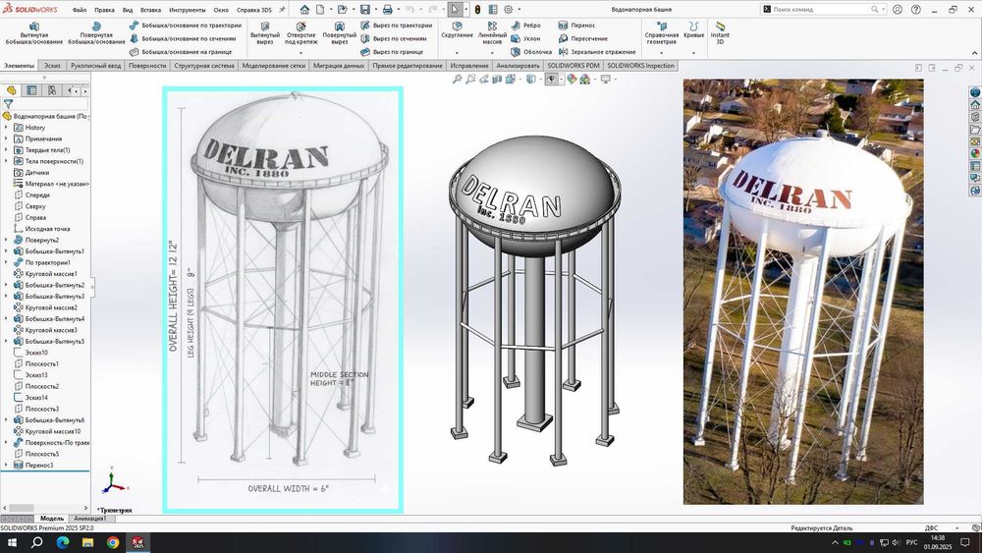Select Вытянутая бобышка/основание tool
The height and width of the screenshot is (553, 982).
(33, 33)
